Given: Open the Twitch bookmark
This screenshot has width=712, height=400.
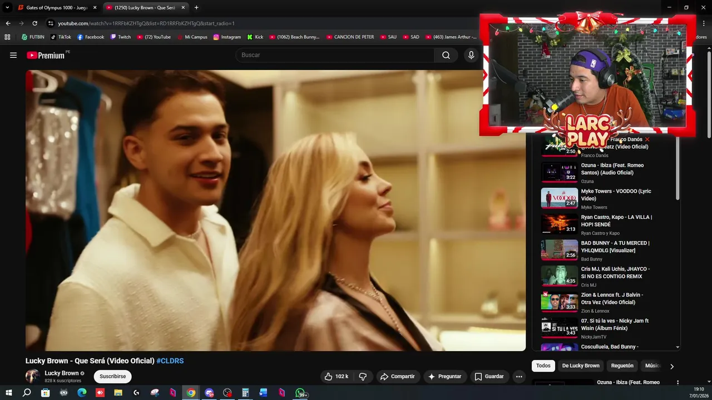Looking at the screenshot, I should point(121,37).
